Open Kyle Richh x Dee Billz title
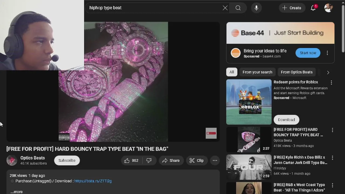The width and height of the screenshot is (345, 194). pyautogui.click(x=300, y=160)
